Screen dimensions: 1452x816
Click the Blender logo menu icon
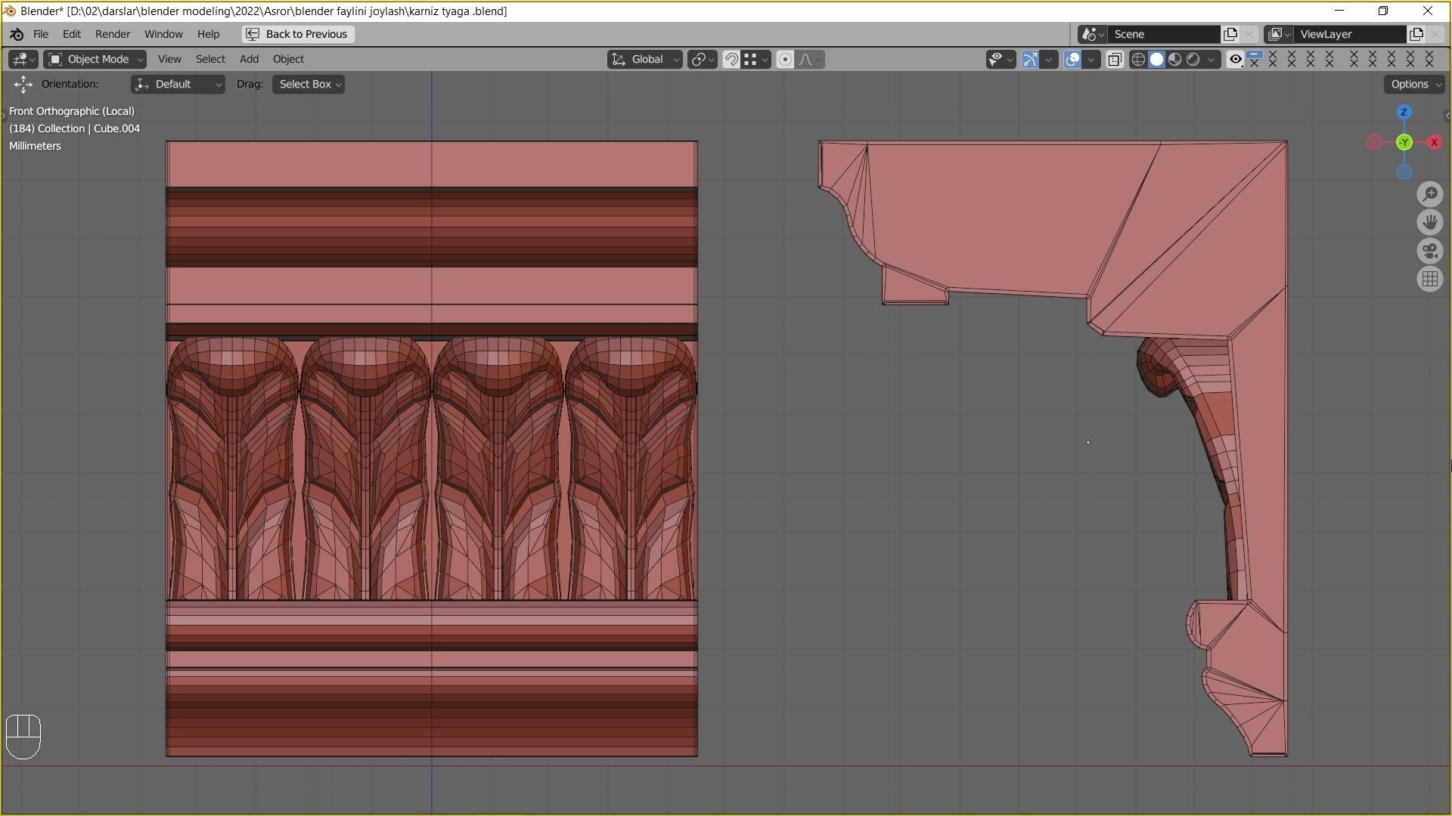click(x=17, y=34)
